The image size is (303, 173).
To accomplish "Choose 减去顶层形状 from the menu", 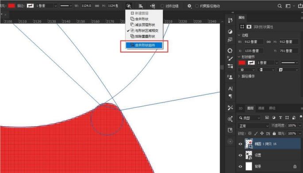I will pyautogui.click(x=144, y=25).
